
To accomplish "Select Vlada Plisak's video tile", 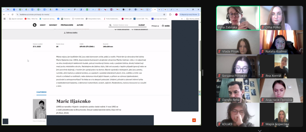I will [x=238, y=42].
